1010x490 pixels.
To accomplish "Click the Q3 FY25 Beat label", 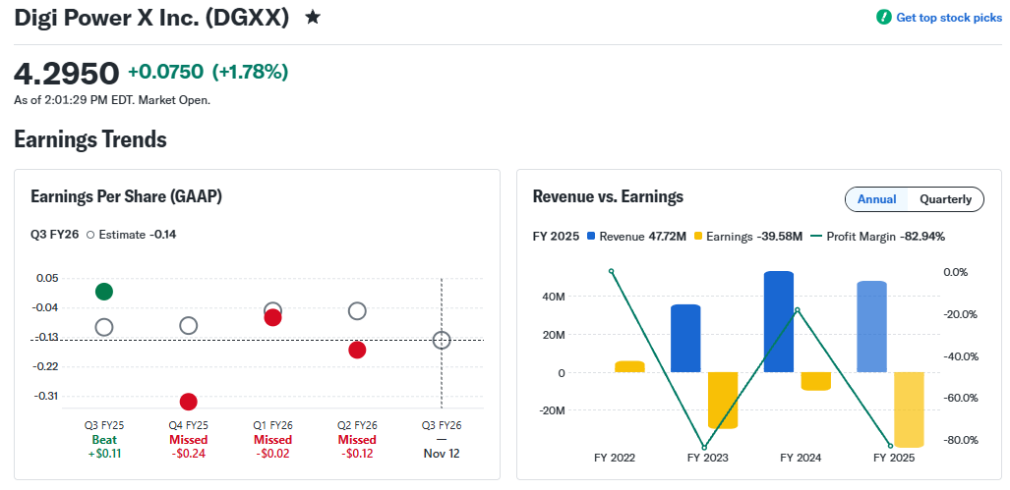I will pyautogui.click(x=104, y=440).
